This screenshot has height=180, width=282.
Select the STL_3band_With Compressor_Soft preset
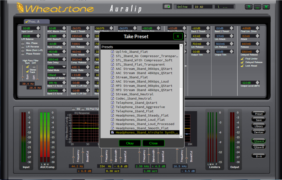point(144,60)
